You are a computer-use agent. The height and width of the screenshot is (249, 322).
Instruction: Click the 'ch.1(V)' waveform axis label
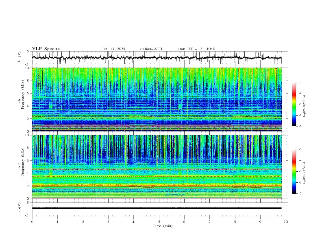[x=20, y=58]
